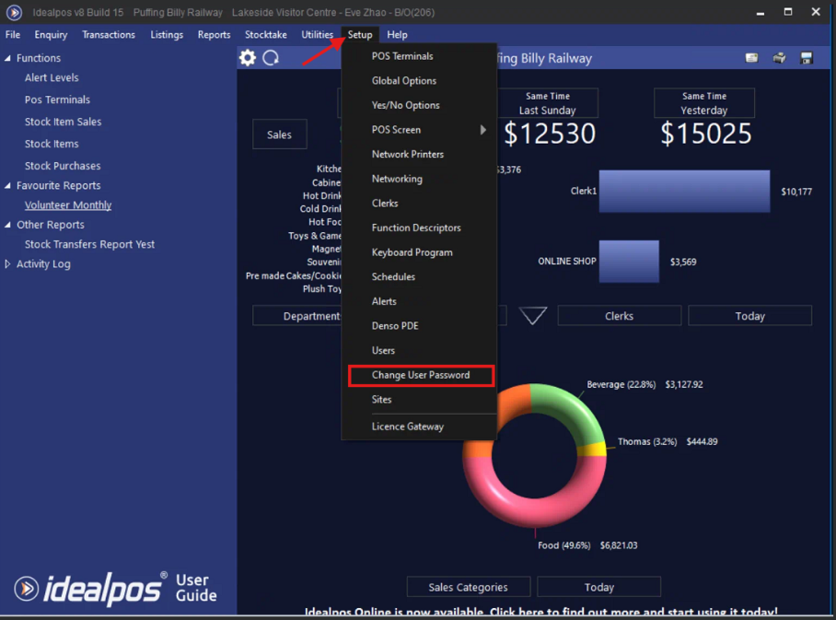Click the Idealpos logo in the title bar

click(x=15, y=12)
